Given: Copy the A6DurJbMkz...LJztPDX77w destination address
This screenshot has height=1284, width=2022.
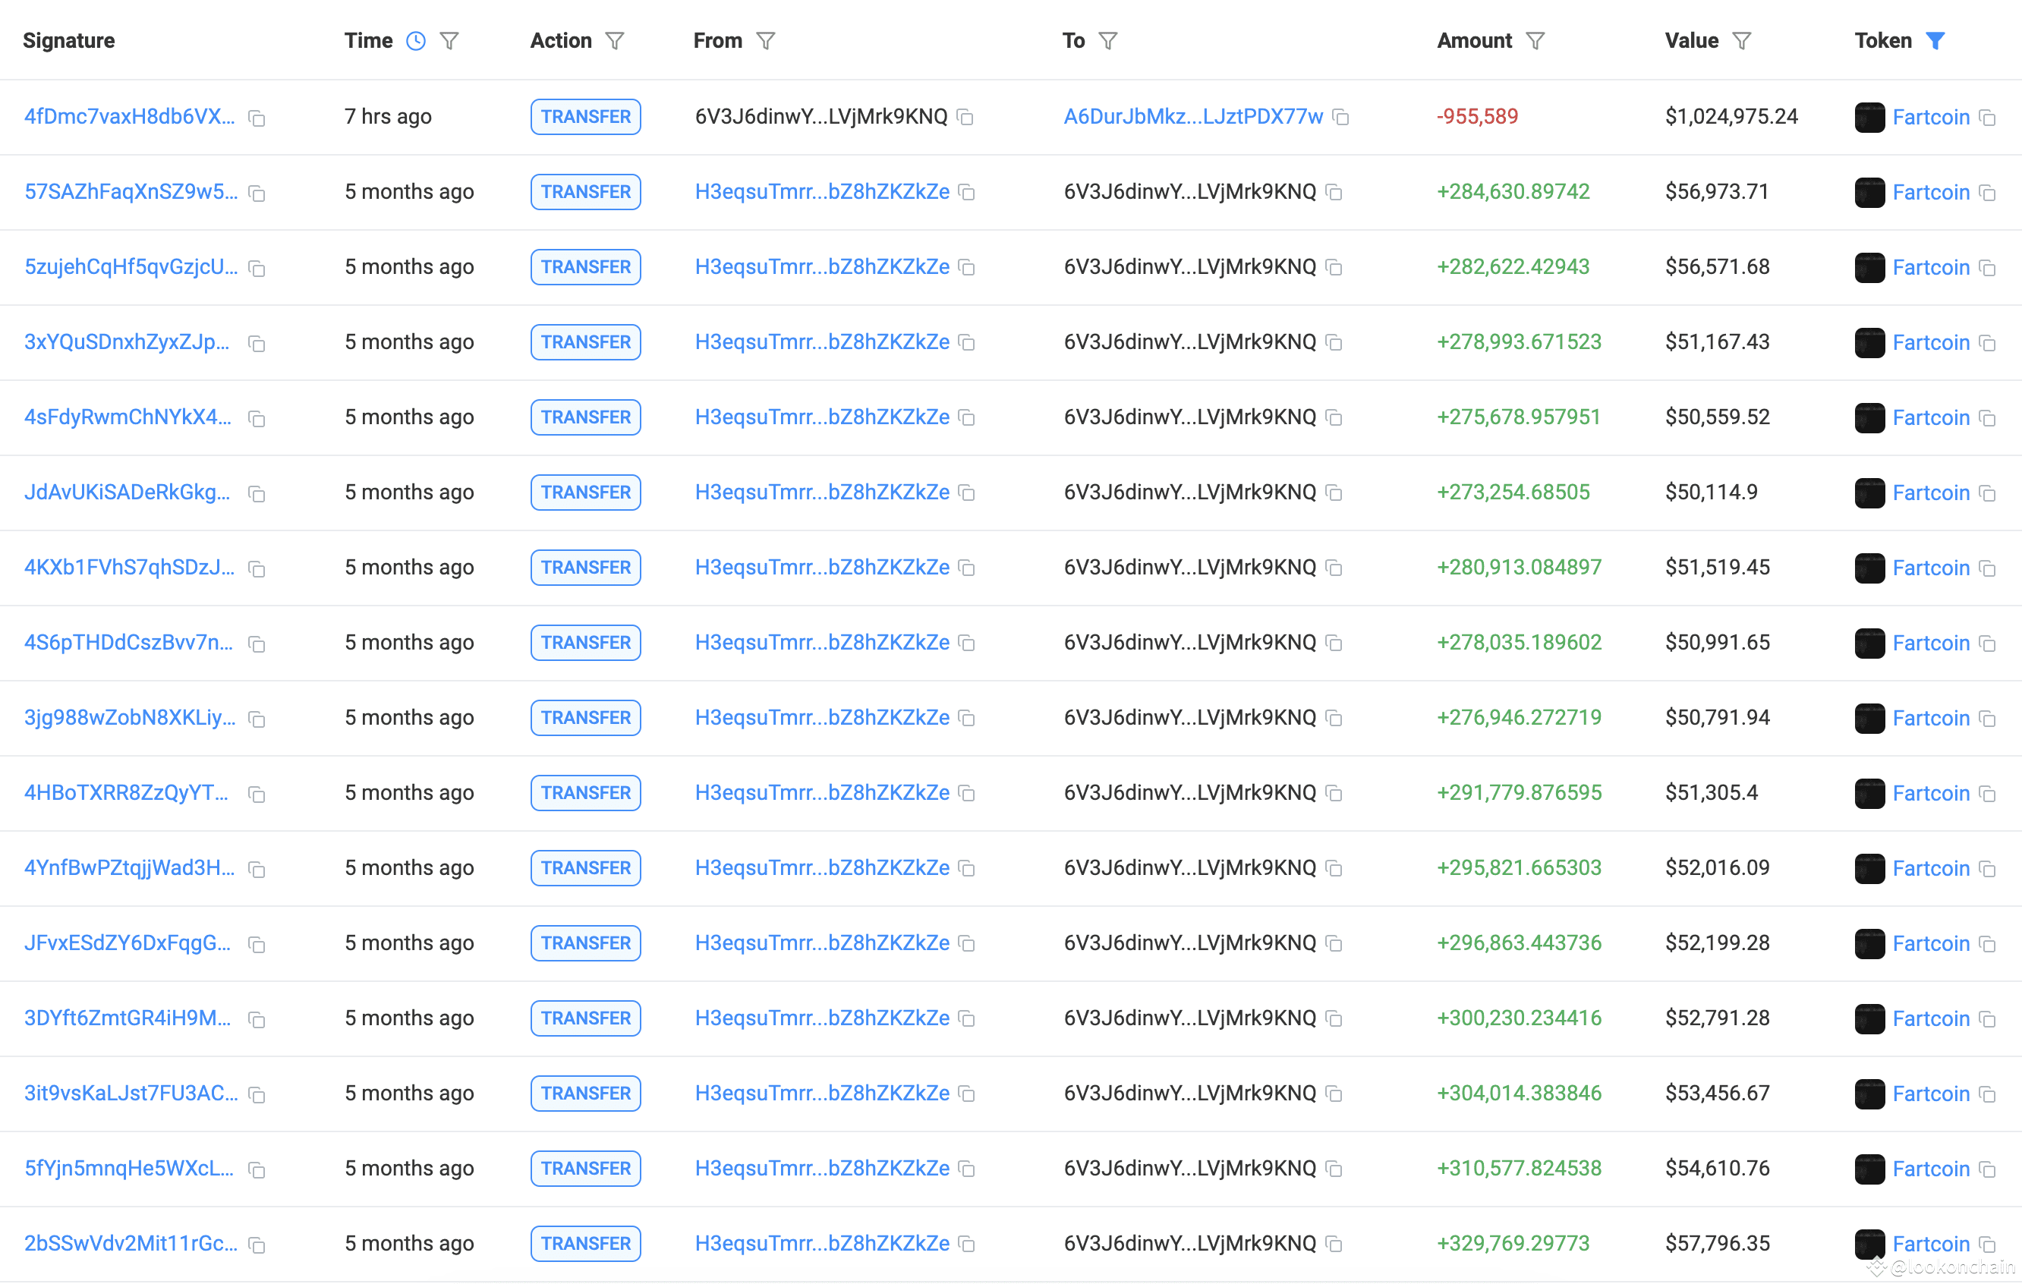Looking at the screenshot, I should pos(1341,118).
